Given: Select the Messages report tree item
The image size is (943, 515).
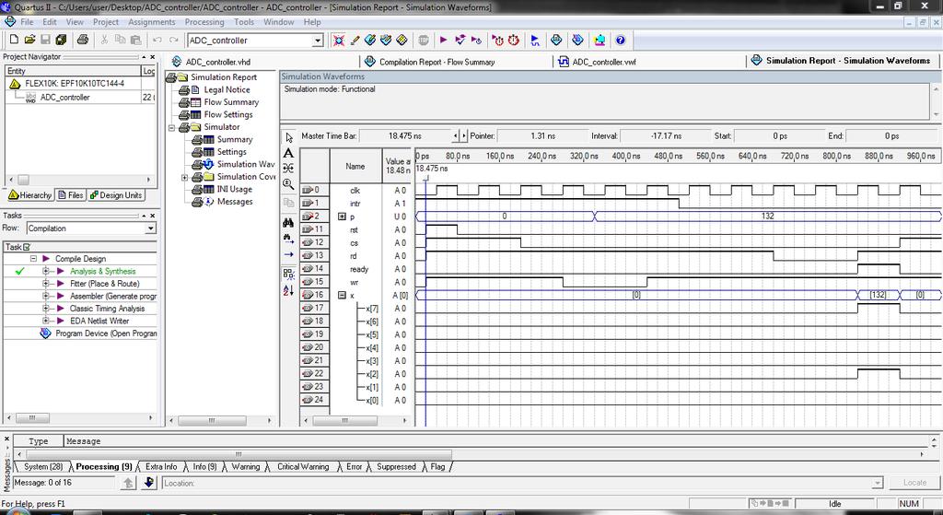Looking at the screenshot, I should tap(235, 202).
